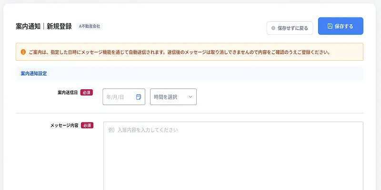Open the calendar icon in date field
The width and height of the screenshot is (381, 190).
(139, 97)
